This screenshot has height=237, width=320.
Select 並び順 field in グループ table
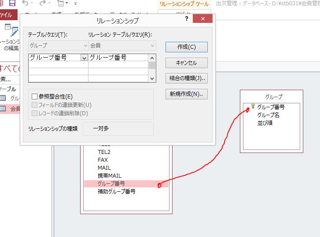[x=265, y=123]
